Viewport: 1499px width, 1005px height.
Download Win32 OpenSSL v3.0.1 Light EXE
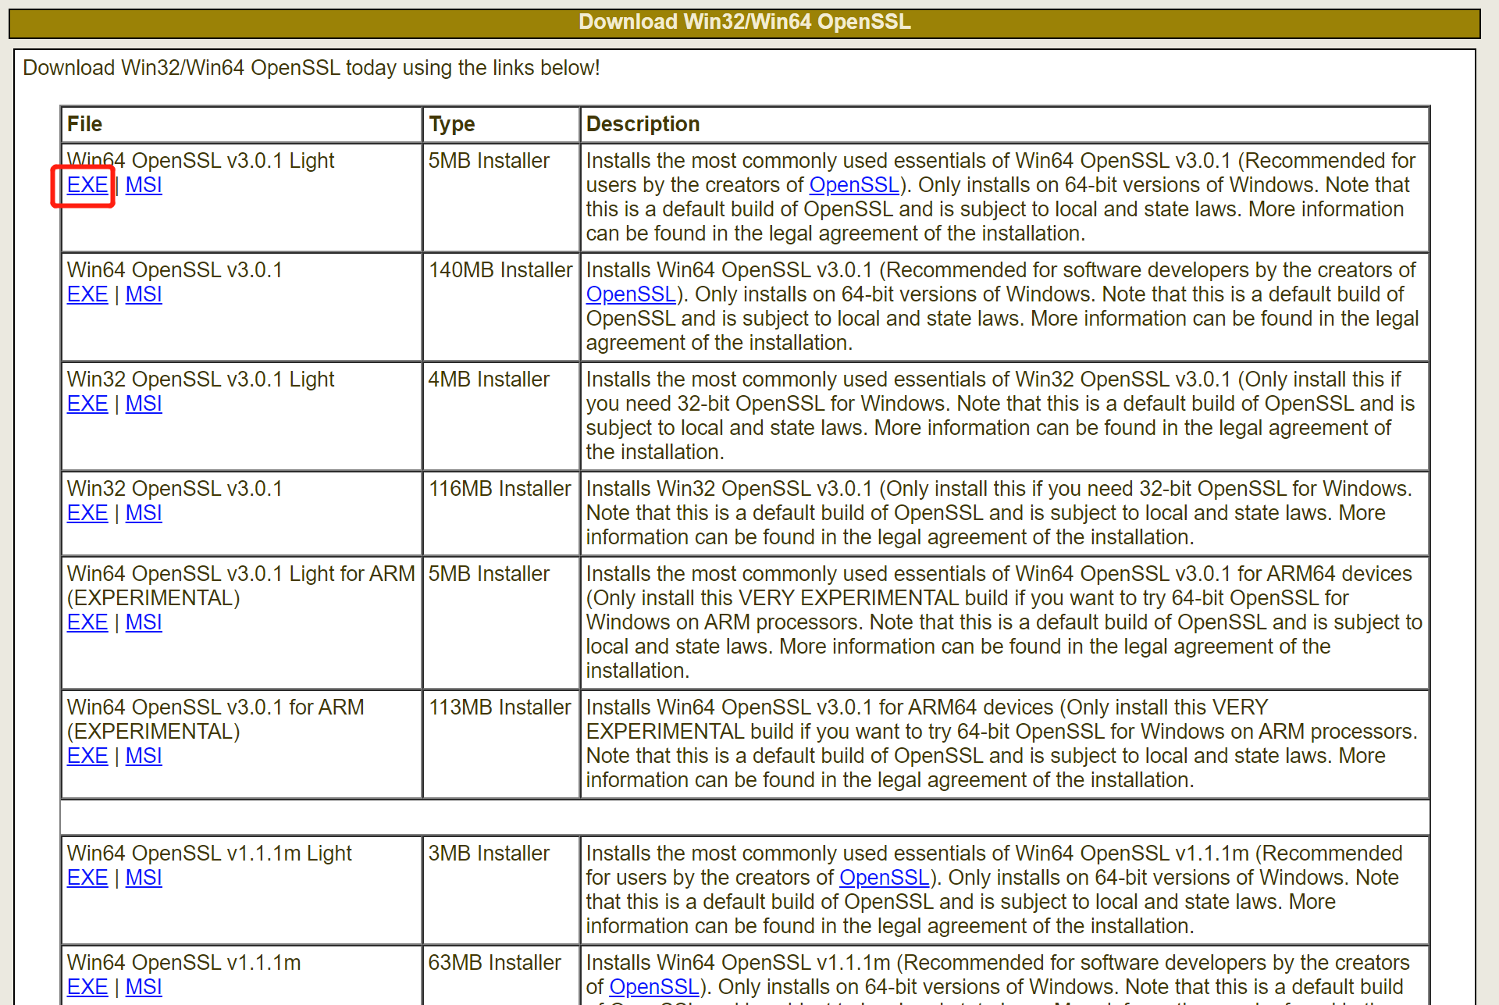(87, 404)
